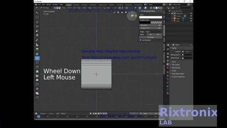Expand the Audio panel
The image size is (227, 128).
[x=174, y=71]
